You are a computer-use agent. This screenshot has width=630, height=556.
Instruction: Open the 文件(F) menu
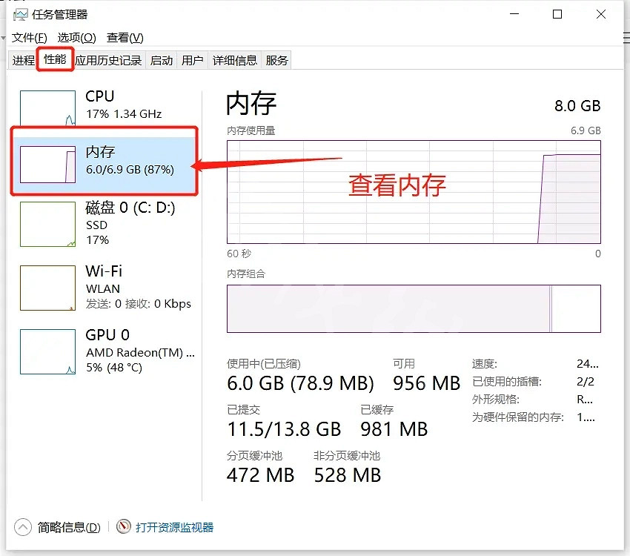[x=30, y=38]
